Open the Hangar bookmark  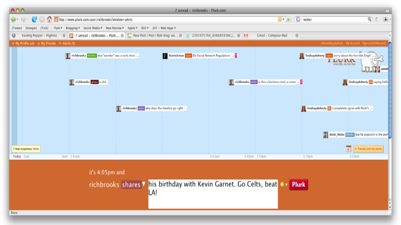(x=31, y=28)
